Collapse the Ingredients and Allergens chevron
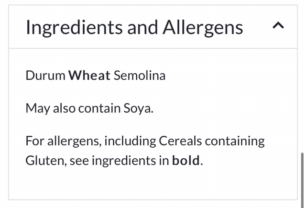This screenshot has width=306, height=208. pos(278,26)
